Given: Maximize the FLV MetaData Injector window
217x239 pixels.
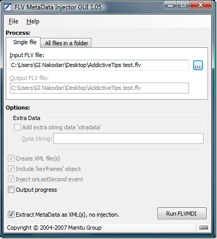Looking at the screenshot, I should 183,5.
